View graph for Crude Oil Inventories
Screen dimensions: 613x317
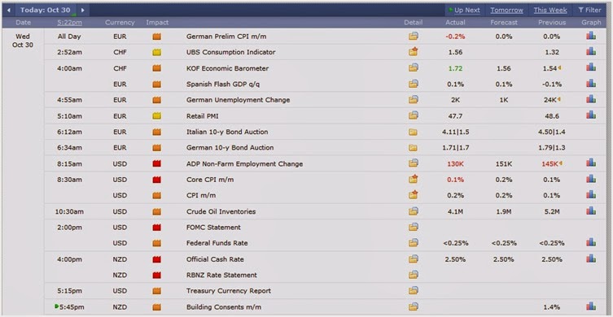coord(591,211)
